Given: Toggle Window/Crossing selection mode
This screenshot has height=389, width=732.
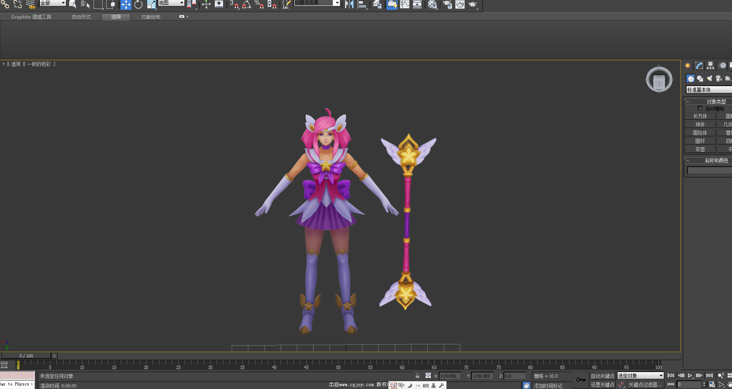Looking at the screenshot, I should pos(111,4).
